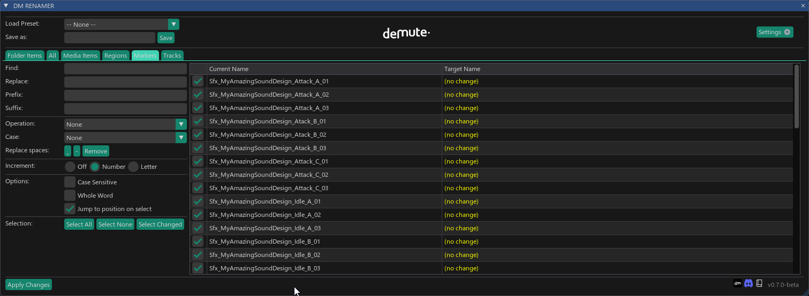
Task: Click the demute logo
Action: pos(406,33)
